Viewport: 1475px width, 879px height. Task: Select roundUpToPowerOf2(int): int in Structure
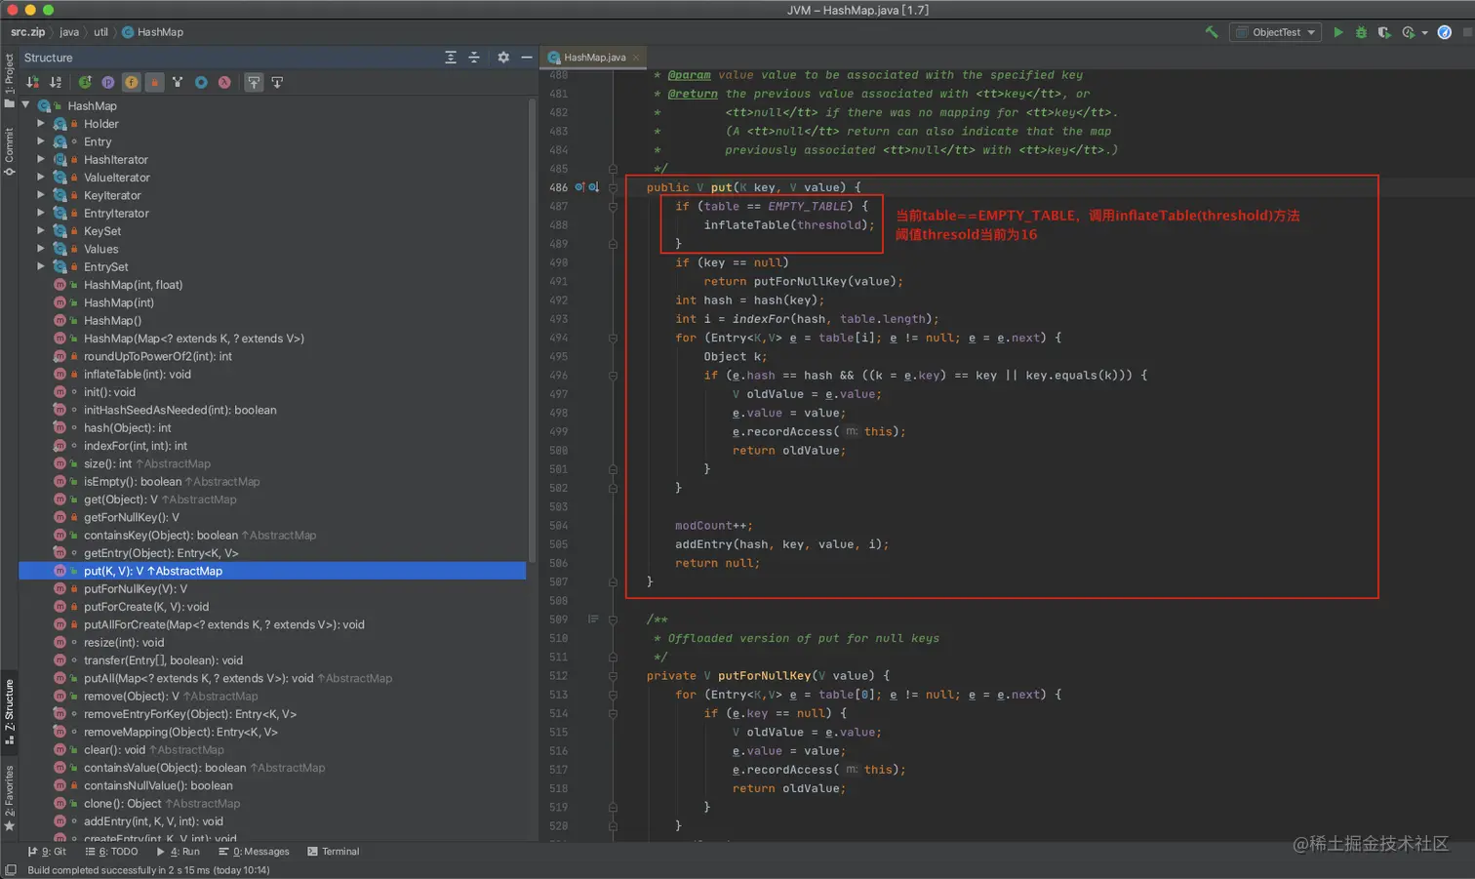pos(158,356)
